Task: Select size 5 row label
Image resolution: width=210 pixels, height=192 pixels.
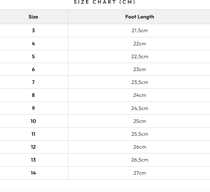Action: tap(33, 57)
